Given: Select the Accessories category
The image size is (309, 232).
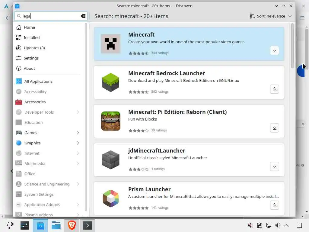Looking at the screenshot, I should [47, 102].
